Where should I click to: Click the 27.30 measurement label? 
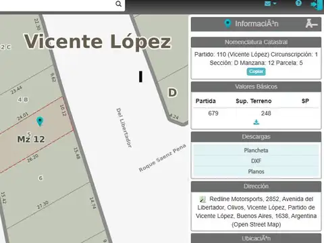43,205
